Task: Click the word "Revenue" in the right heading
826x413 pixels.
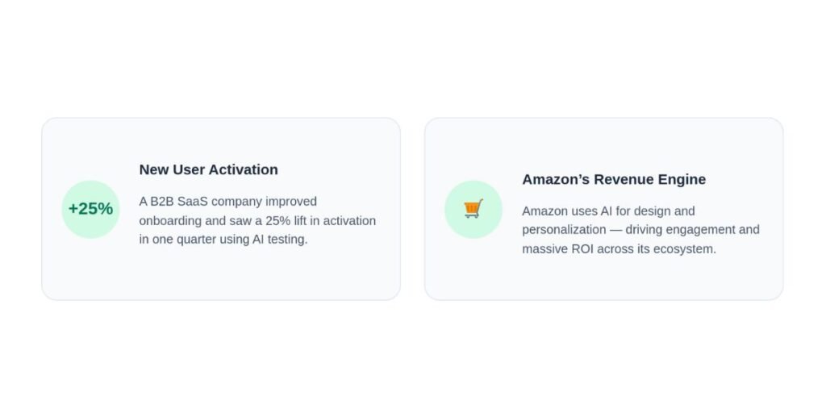Action: tap(624, 179)
